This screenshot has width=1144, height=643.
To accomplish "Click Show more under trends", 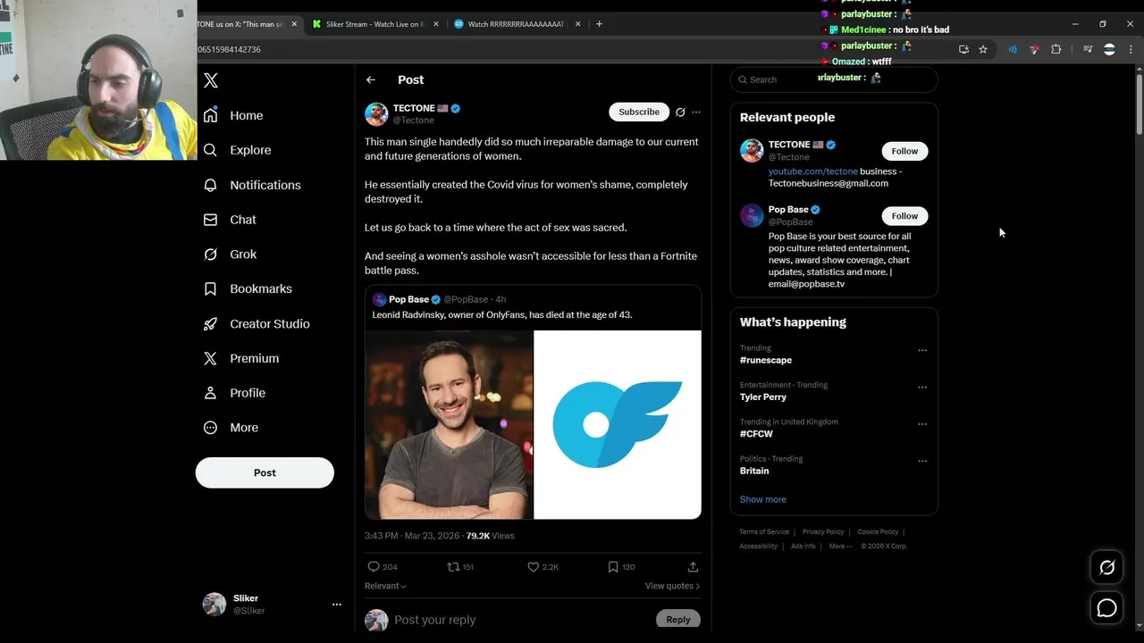I will (x=763, y=499).
